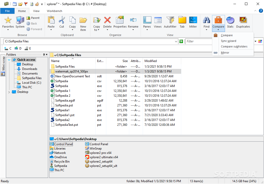Choose Compare subfolders menu entry

(233, 46)
